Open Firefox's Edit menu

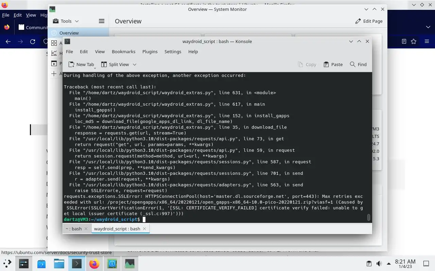[x=18, y=15]
